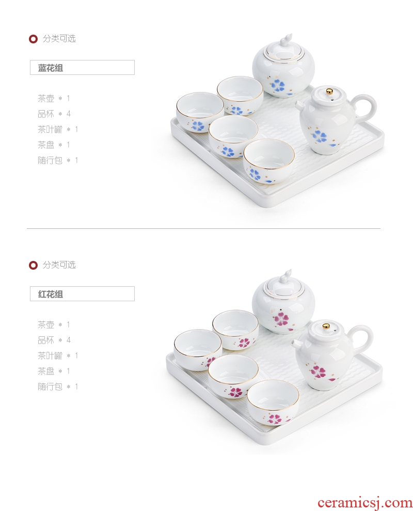
Task: Click the front blue flower cup on tray
Action: click(x=269, y=162)
